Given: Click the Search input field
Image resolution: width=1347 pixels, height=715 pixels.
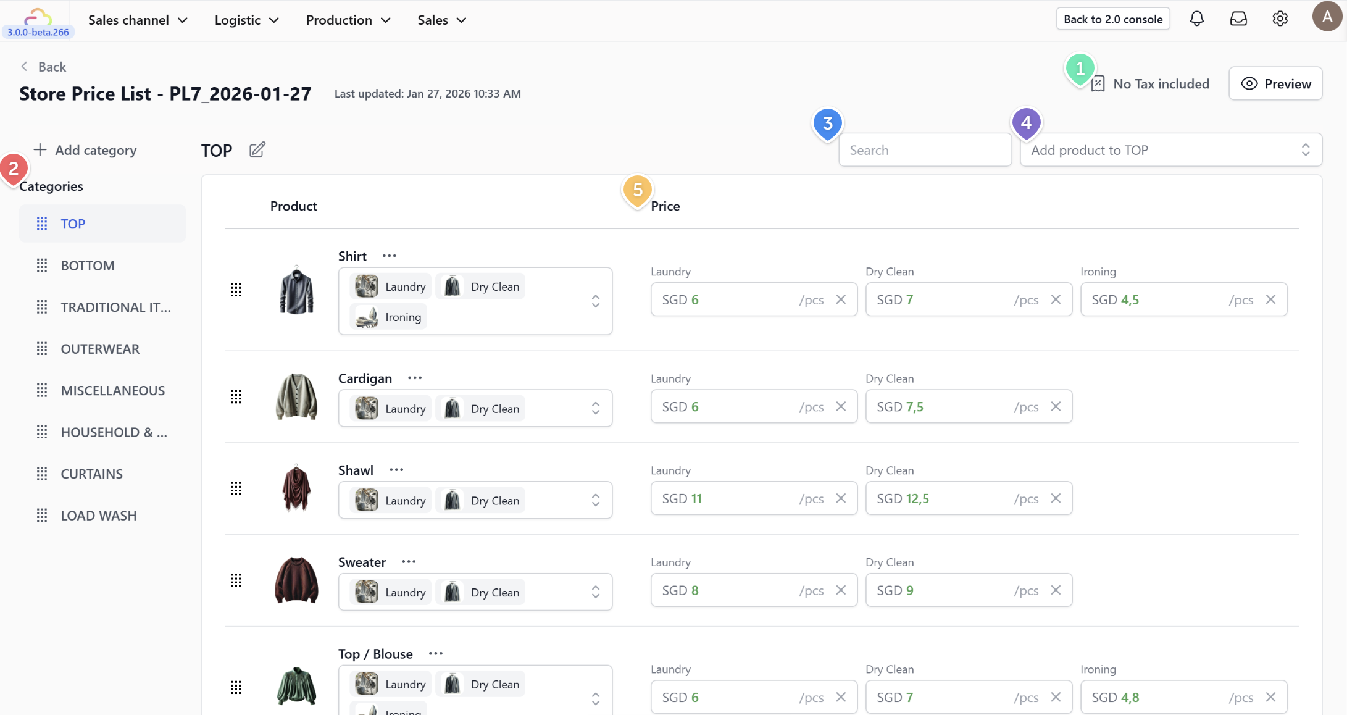Looking at the screenshot, I should 924,150.
